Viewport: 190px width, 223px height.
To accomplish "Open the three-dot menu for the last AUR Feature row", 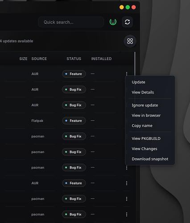I will (127, 183).
